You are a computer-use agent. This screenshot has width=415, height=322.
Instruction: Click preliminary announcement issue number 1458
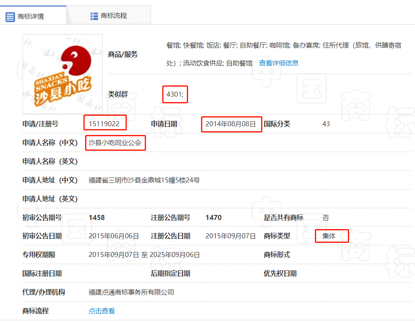pos(97,217)
